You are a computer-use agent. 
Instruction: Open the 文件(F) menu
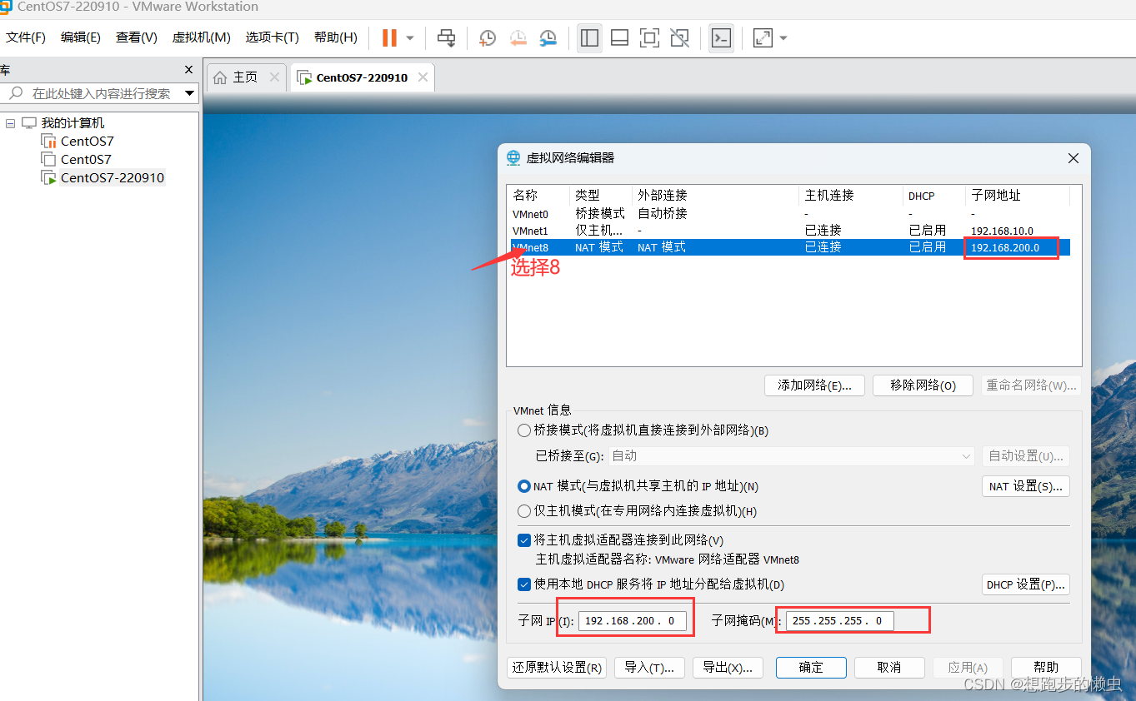(26, 37)
